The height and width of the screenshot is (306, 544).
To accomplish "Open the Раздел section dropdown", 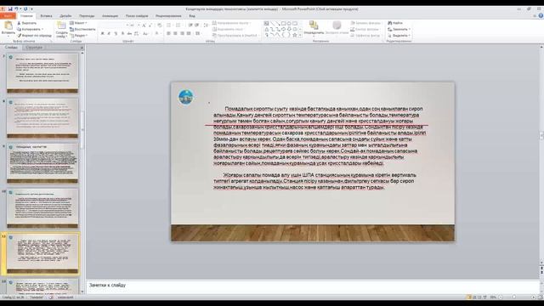I will pos(78,36).
